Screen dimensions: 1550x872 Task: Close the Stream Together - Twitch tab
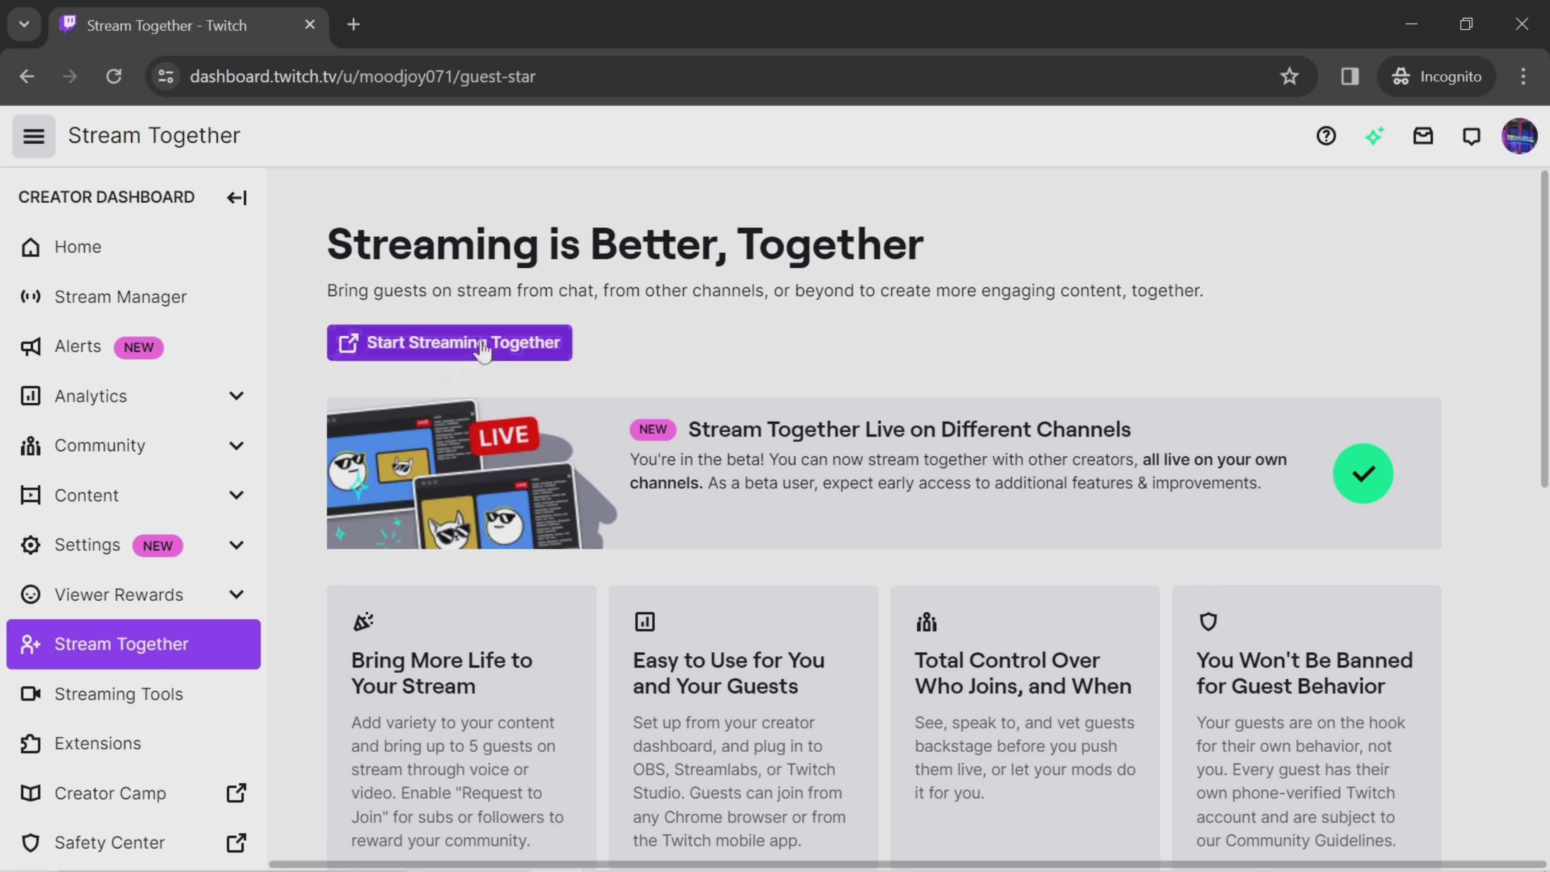pos(310,25)
